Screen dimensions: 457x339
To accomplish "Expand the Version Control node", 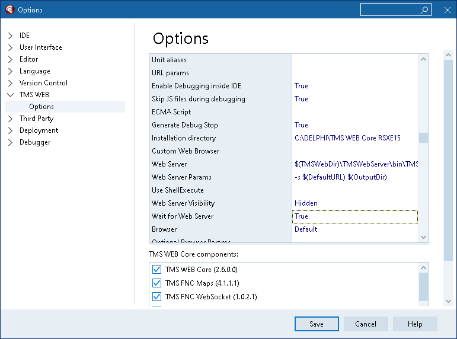I will click(10, 83).
